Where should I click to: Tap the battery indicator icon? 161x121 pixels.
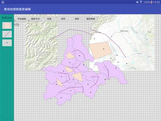(152, 2)
